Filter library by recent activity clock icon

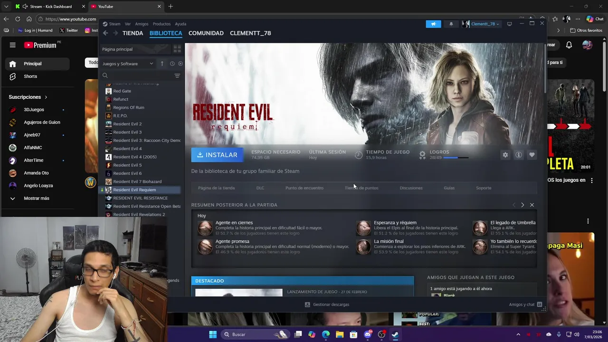[172, 64]
